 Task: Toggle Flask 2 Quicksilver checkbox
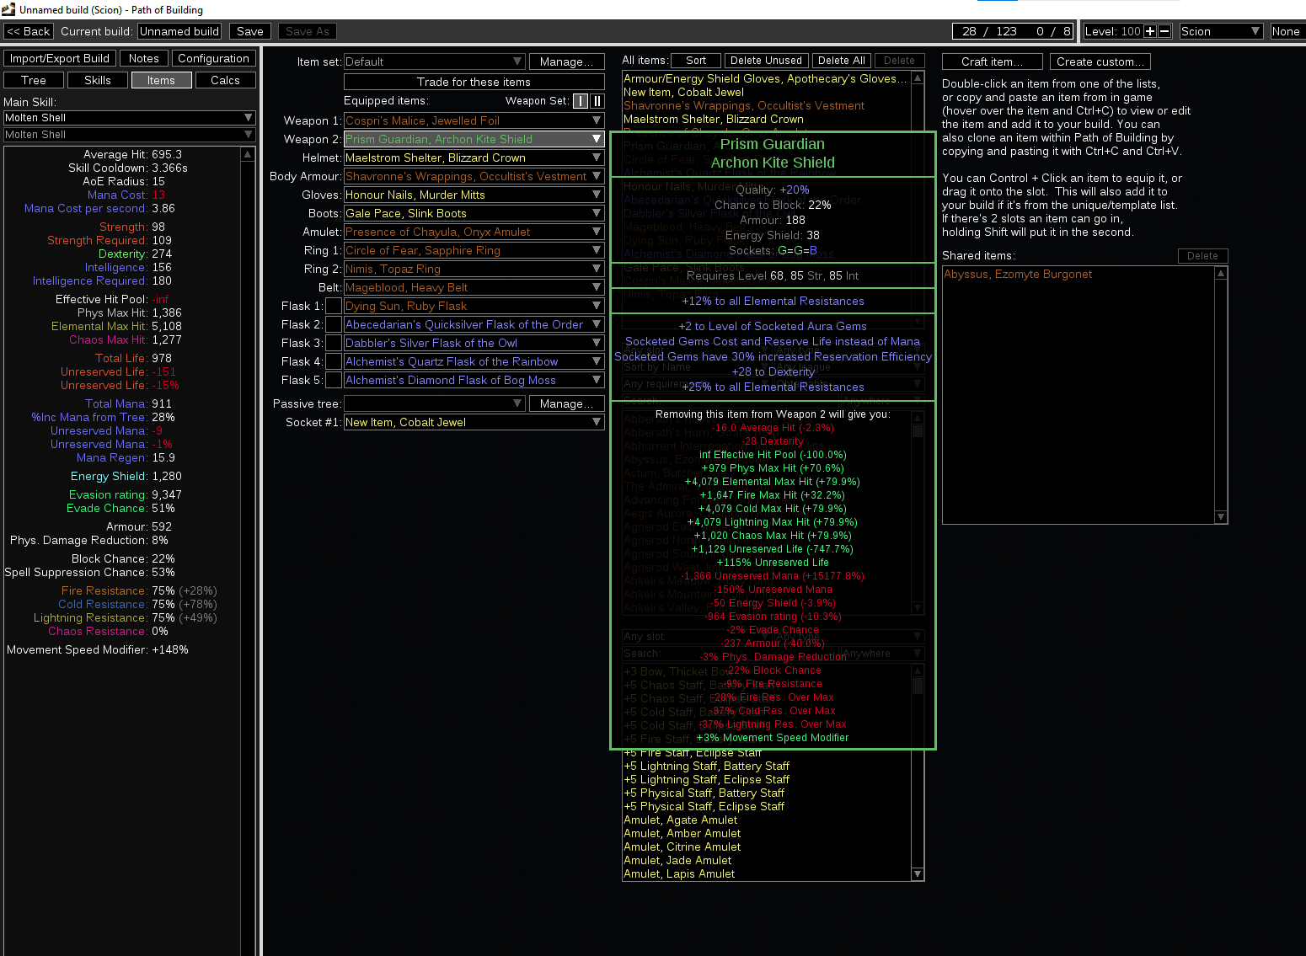pos(334,324)
